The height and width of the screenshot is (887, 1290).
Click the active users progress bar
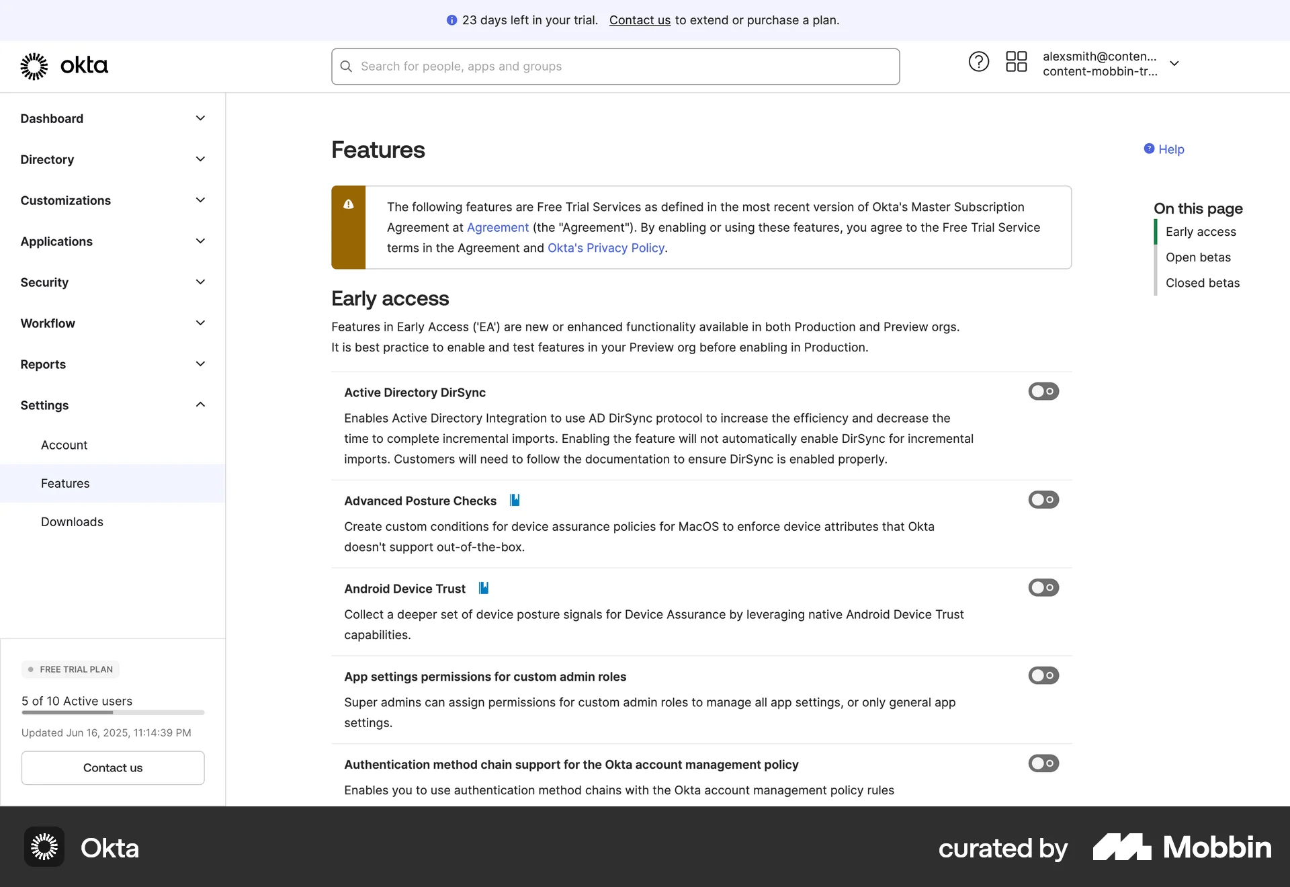[112, 713]
